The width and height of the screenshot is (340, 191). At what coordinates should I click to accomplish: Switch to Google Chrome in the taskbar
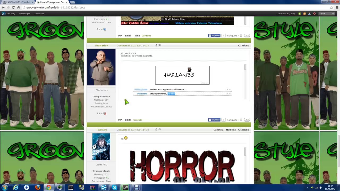coord(48,188)
